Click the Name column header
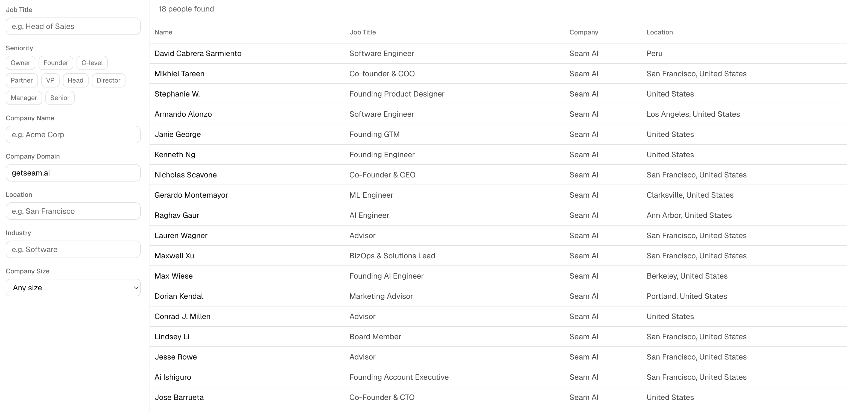This screenshot has height=412, width=847. (x=163, y=32)
